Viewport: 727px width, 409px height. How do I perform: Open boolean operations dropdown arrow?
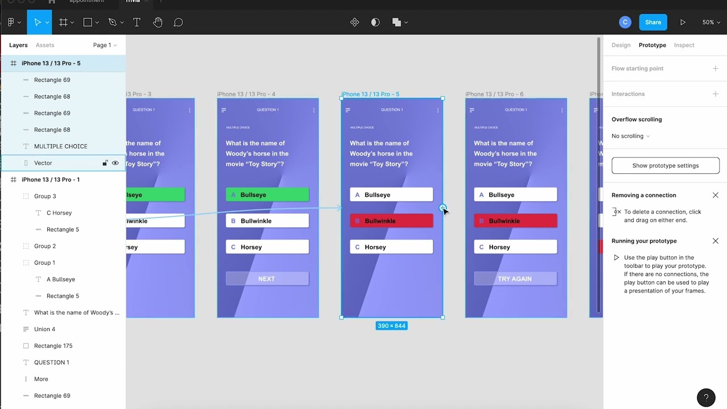406,23
